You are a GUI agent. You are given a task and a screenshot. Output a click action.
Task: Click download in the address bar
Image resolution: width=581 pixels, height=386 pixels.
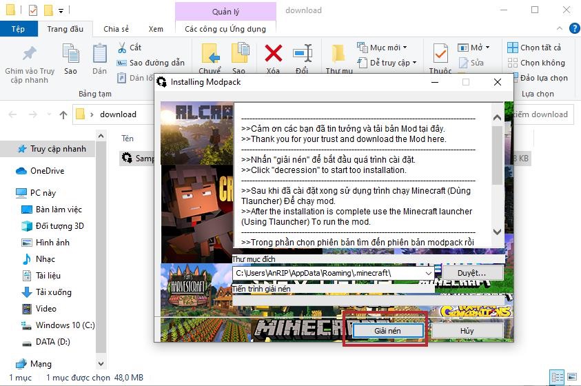tap(119, 114)
